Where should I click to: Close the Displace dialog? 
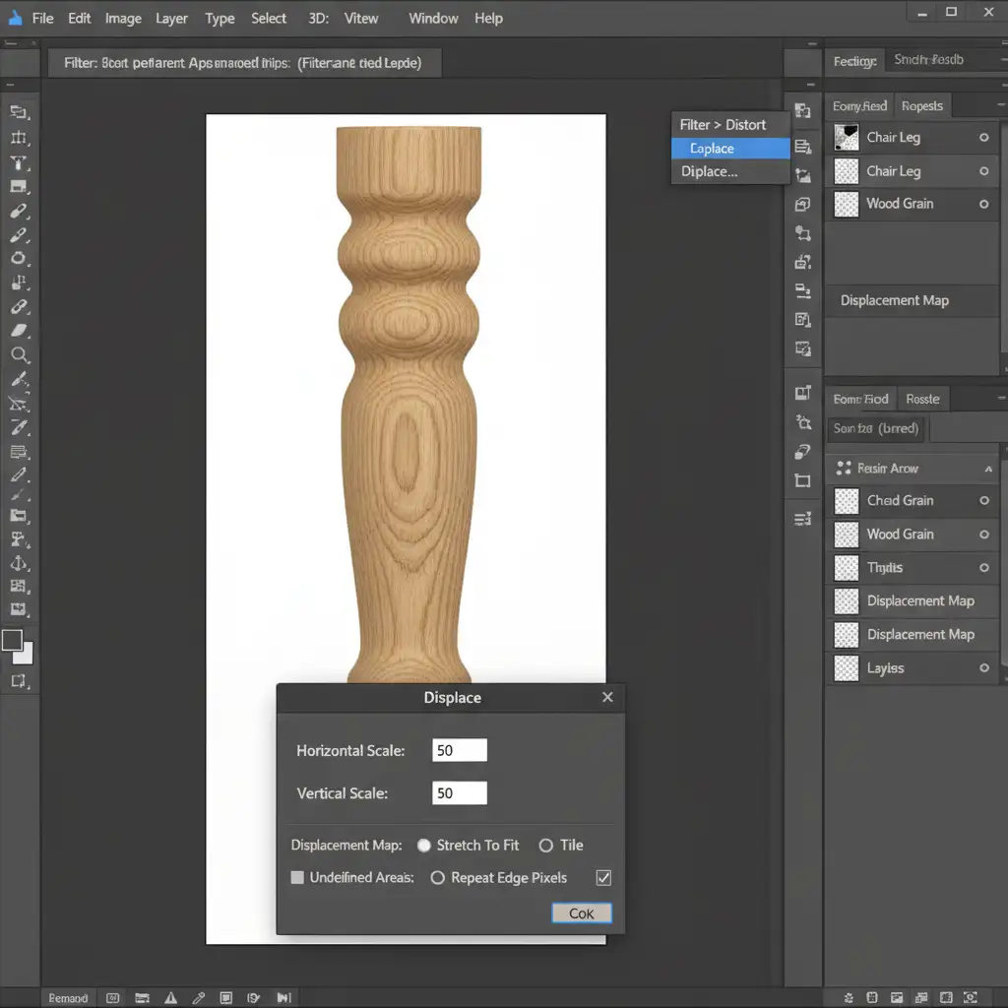click(x=607, y=697)
